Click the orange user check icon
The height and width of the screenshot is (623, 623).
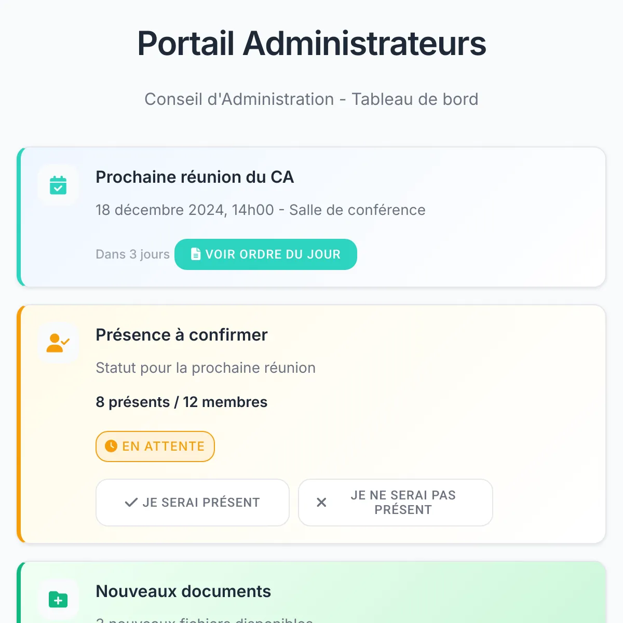(x=58, y=343)
